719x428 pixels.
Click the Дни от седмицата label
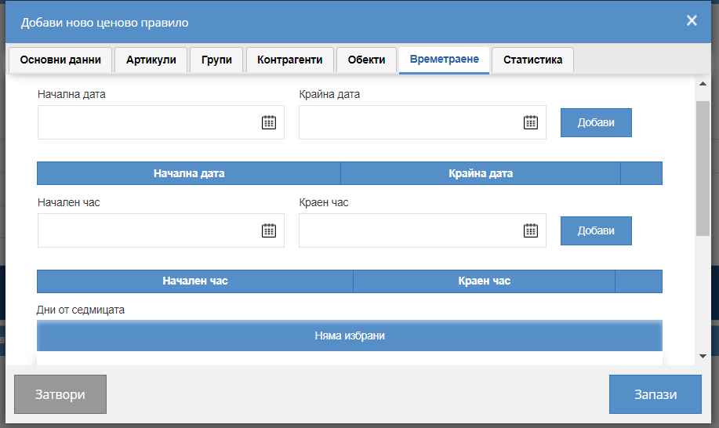pos(81,310)
